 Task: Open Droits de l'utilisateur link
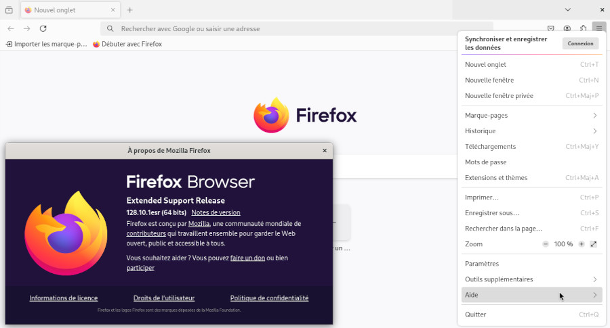pyautogui.click(x=164, y=298)
